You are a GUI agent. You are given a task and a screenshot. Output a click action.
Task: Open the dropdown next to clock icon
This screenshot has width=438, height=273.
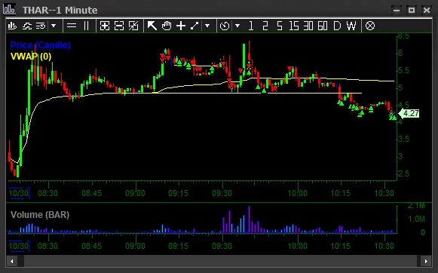pos(237,26)
